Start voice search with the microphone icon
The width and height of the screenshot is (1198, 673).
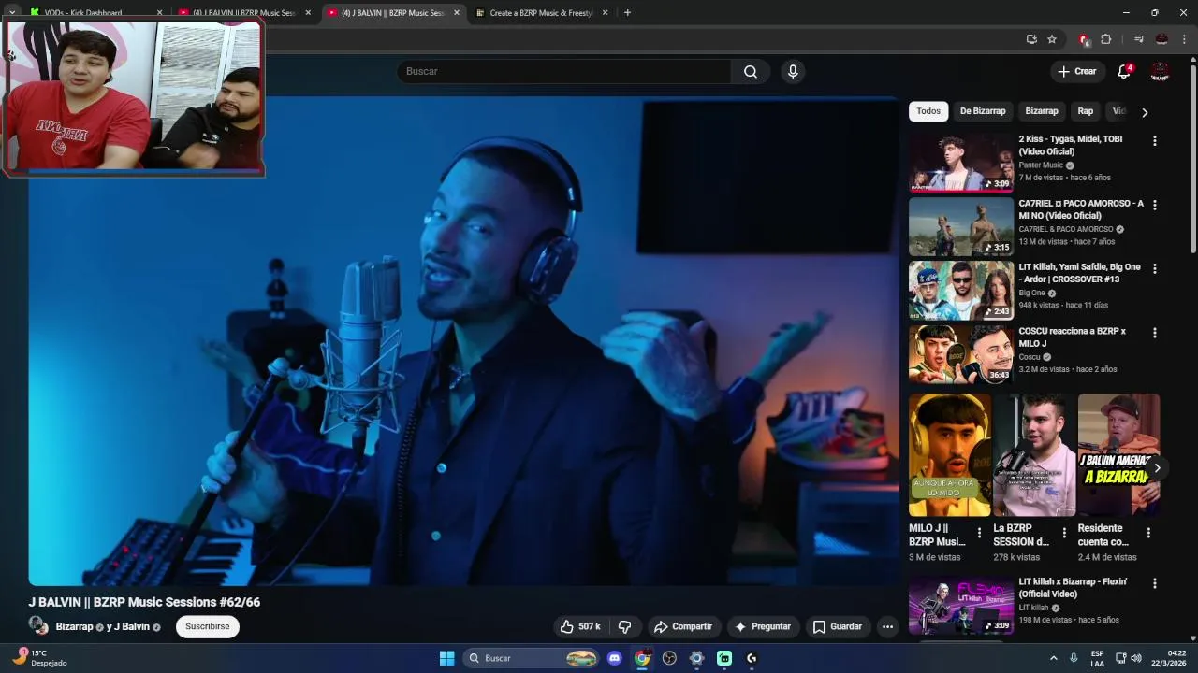tap(793, 72)
